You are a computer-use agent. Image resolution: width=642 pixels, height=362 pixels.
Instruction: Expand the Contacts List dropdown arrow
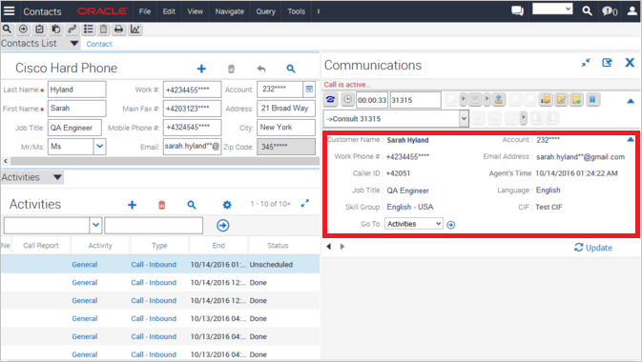pyautogui.click(x=74, y=44)
